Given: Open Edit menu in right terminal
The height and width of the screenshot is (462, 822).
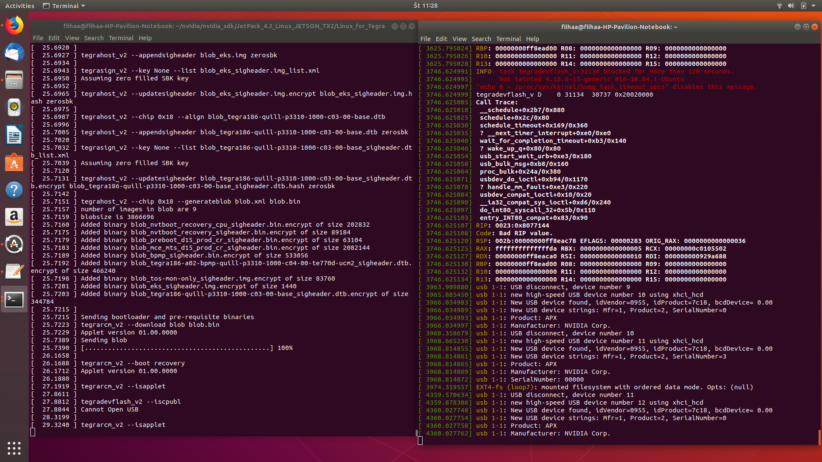Looking at the screenshot, I should [441, 39].
